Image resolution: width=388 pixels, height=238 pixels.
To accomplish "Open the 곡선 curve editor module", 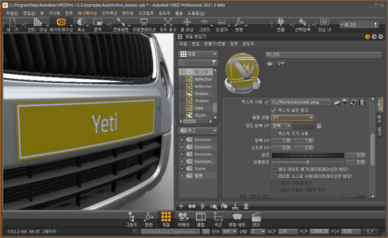I will click(x=218, y=219).
